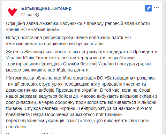Click the paragraph starting with Жителів Житомирської області

pos(82,61)
